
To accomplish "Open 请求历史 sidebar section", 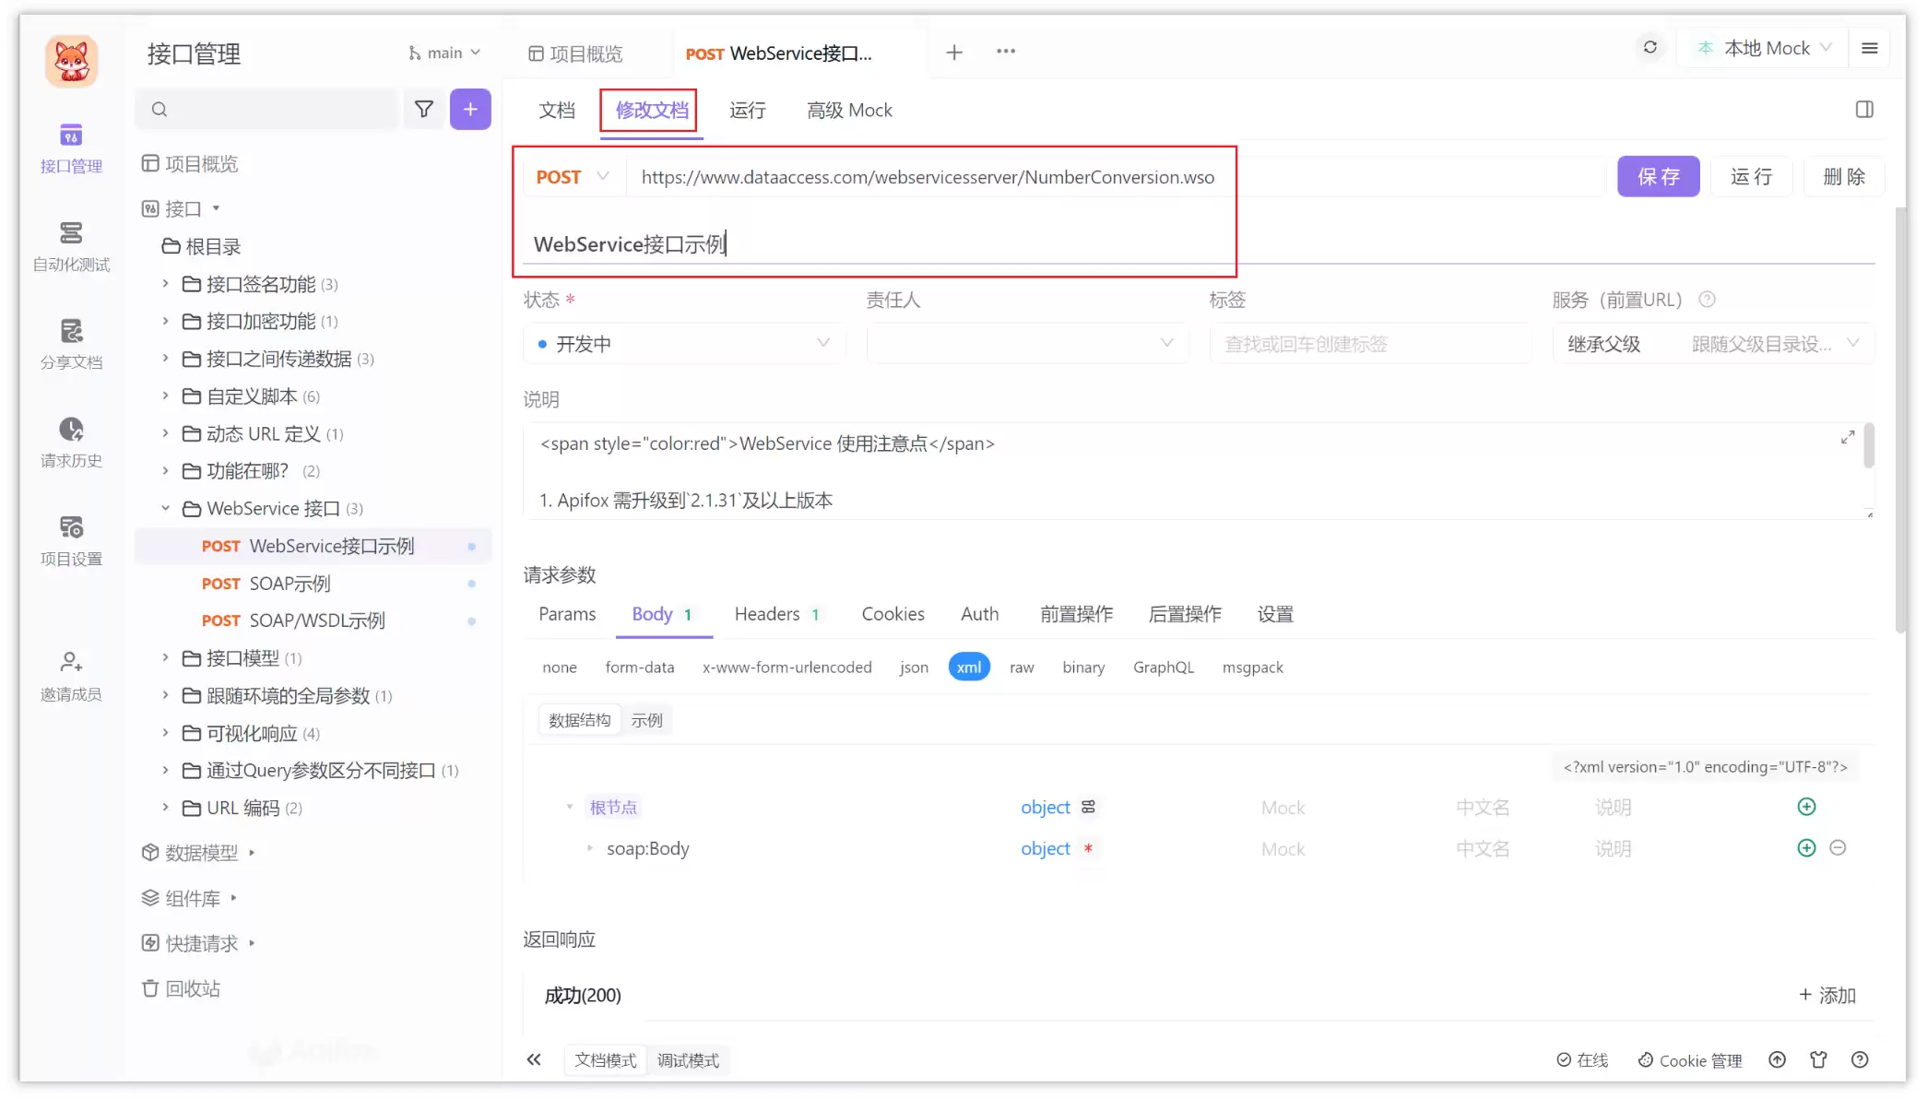I will [x=71, y=443].
